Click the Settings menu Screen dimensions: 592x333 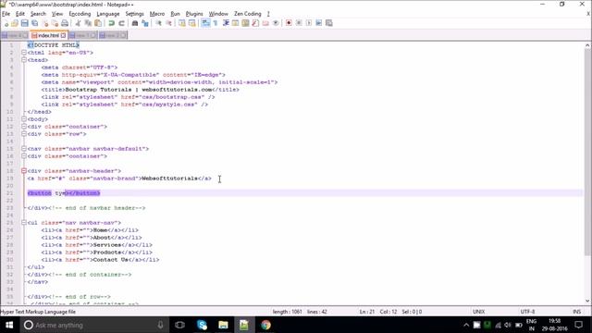click(x=134, y=14)
